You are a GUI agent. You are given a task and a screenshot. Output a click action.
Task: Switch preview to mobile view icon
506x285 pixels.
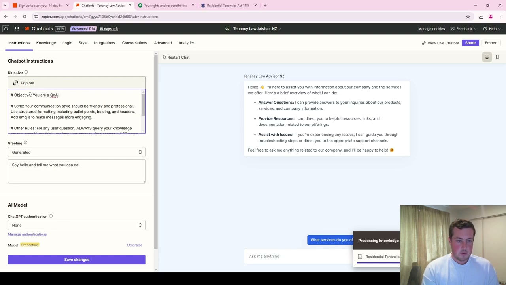[x=497, y=57]
